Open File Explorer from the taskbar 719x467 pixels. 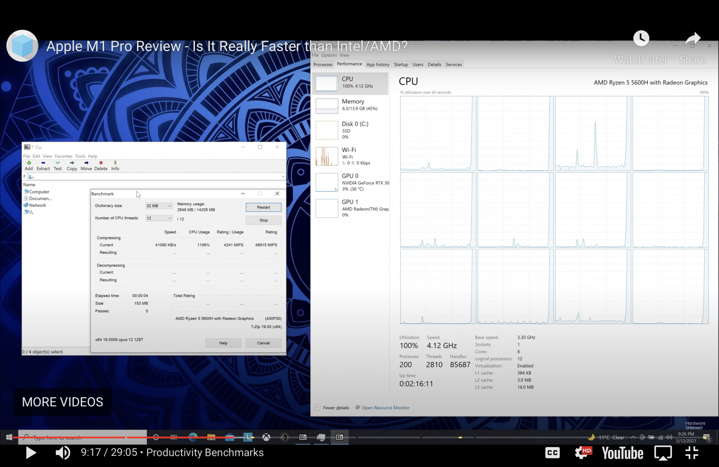click(x=211, y=437)
